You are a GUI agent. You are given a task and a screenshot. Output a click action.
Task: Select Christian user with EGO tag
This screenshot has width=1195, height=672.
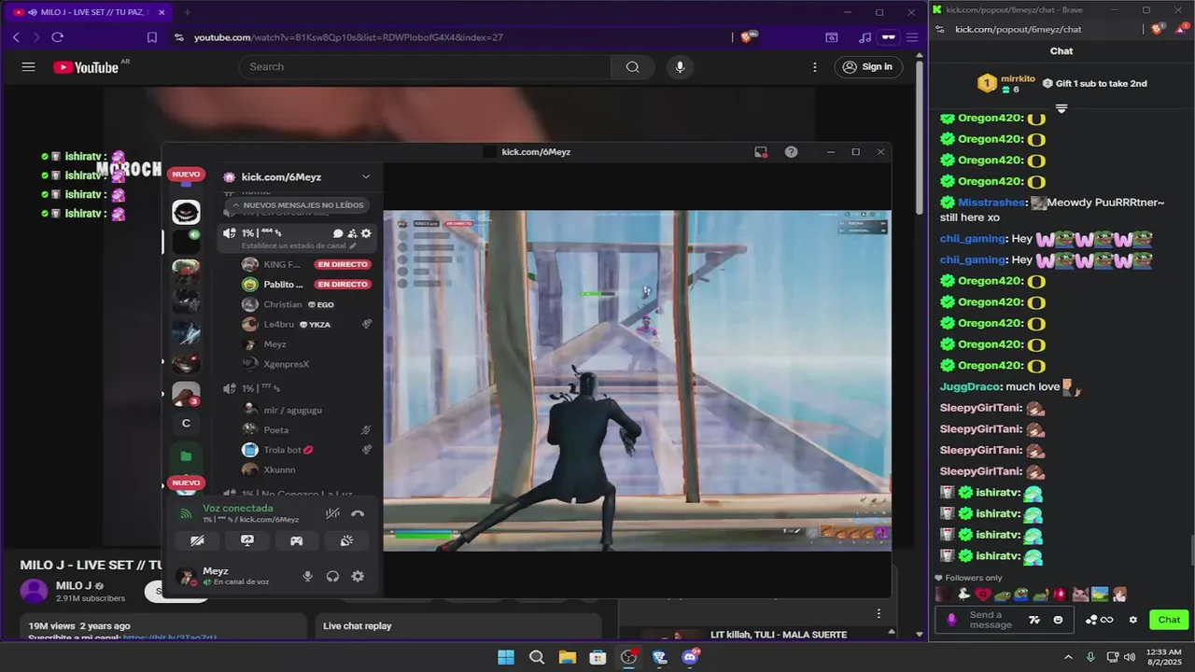pyautogui.click(x=306, y=304)
